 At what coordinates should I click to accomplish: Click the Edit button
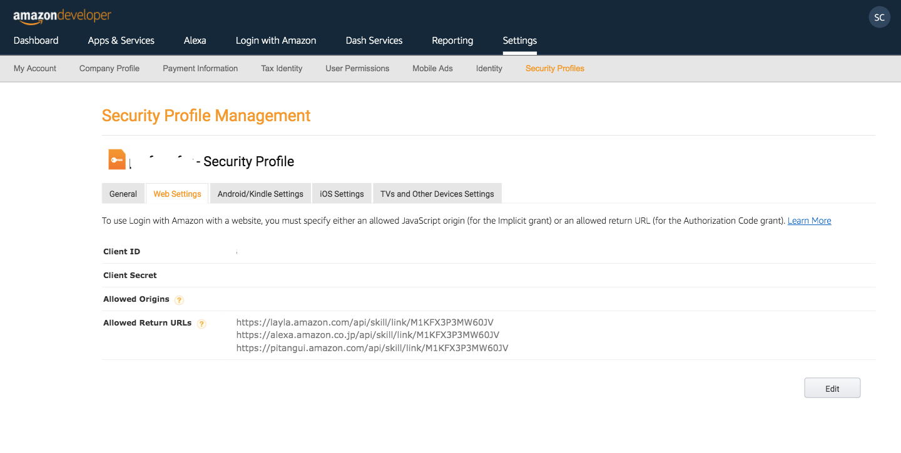point(832,388)
